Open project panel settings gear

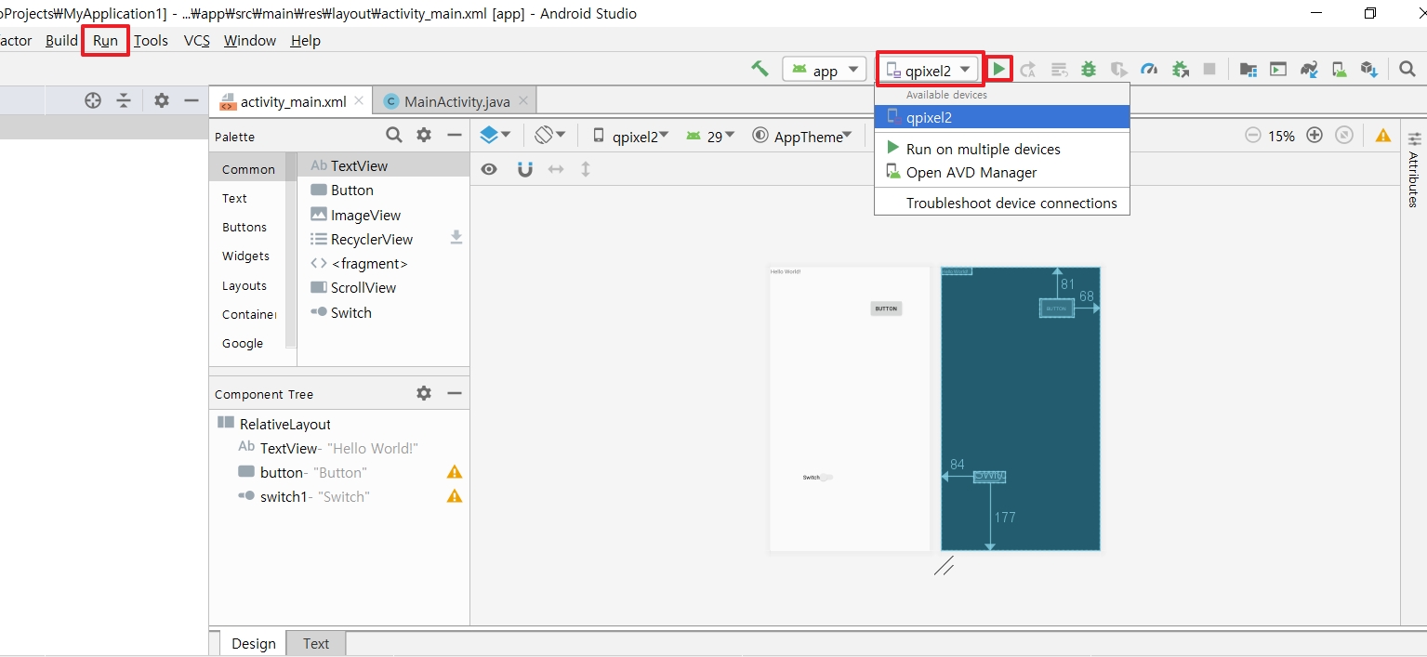point(162,100)
